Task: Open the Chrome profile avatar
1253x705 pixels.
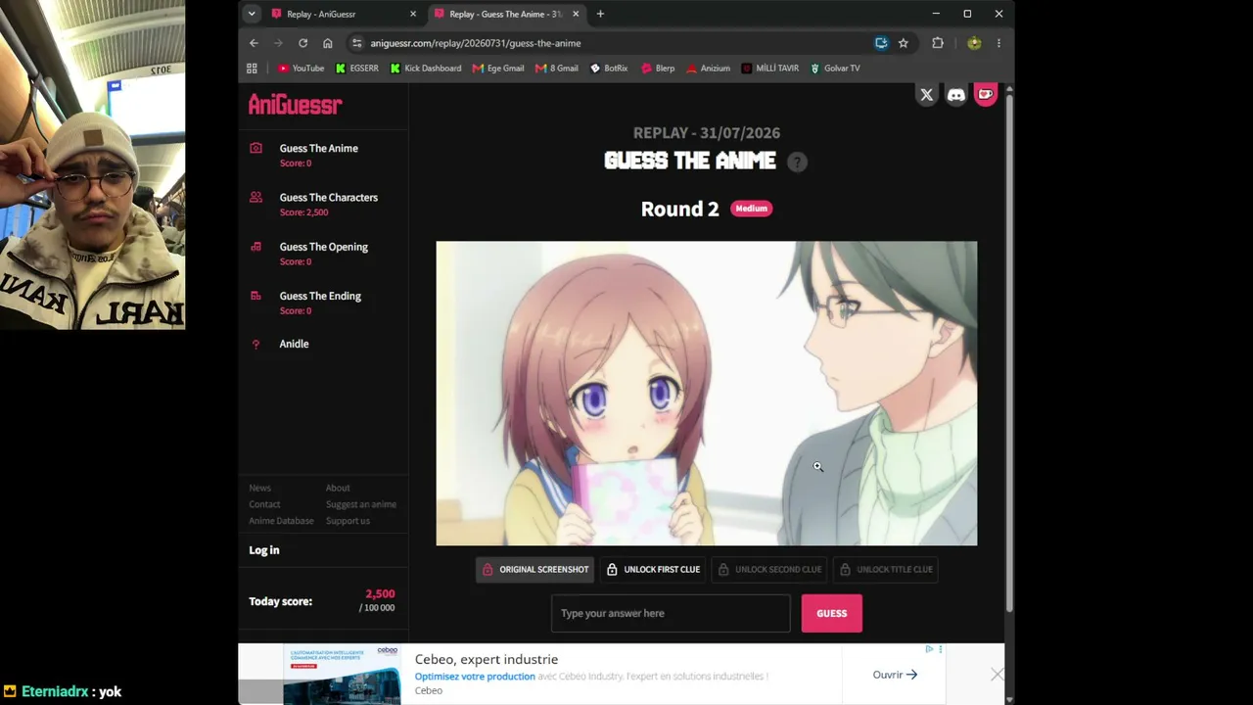Action: 974,43
